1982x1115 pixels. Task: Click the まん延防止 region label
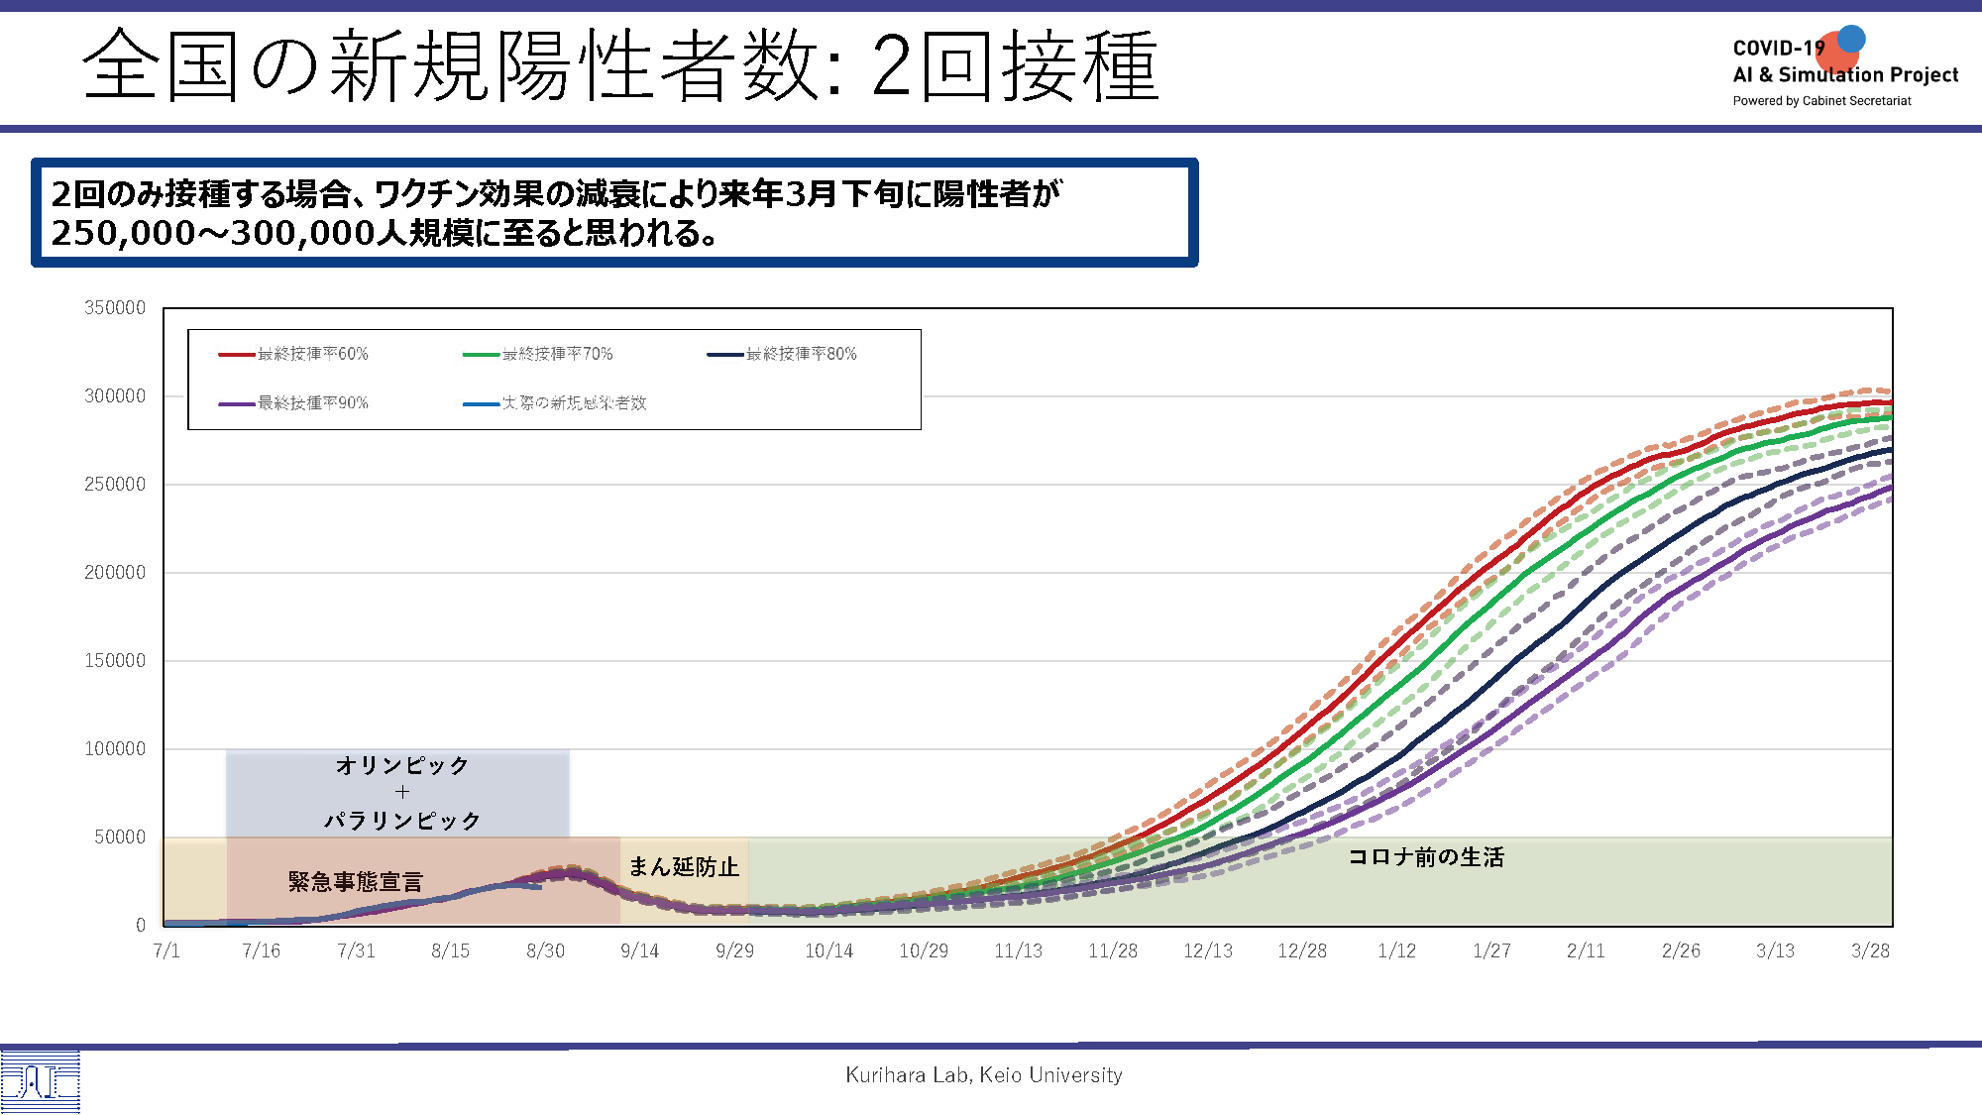click(684, 867)
